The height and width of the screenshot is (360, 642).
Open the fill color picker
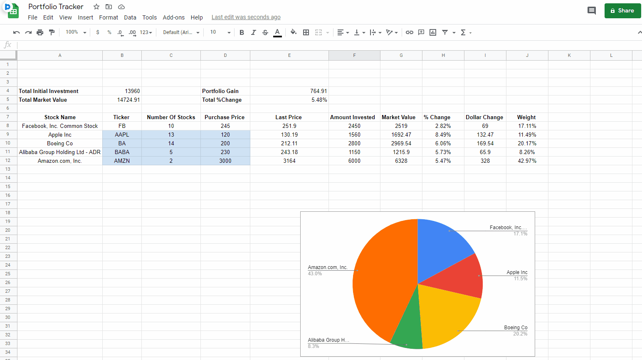coord(294,32)
